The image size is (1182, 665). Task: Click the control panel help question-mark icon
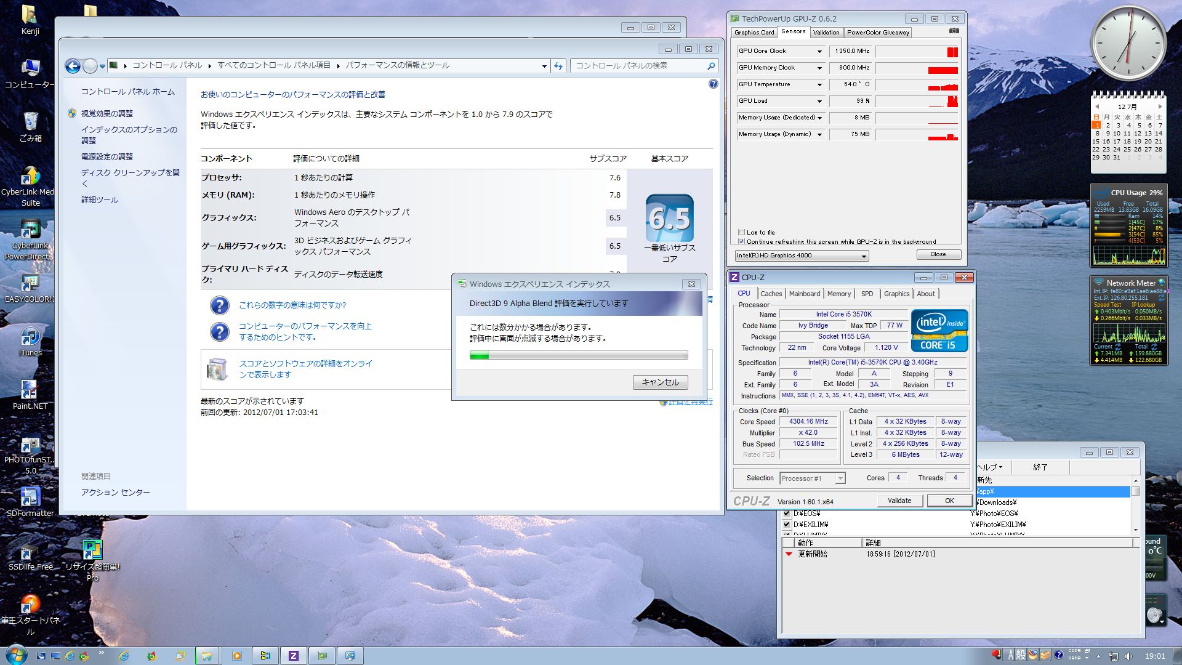713,84
